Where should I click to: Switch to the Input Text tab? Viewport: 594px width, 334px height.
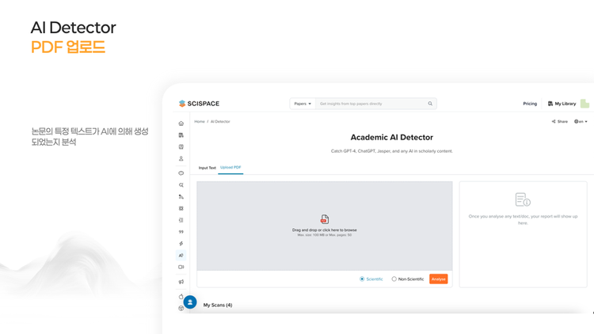208,168
